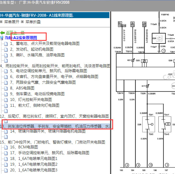Go back via 返回上一级 link
Image resolution: width=175 pixels, height=174 pixels.
(15, 32)
